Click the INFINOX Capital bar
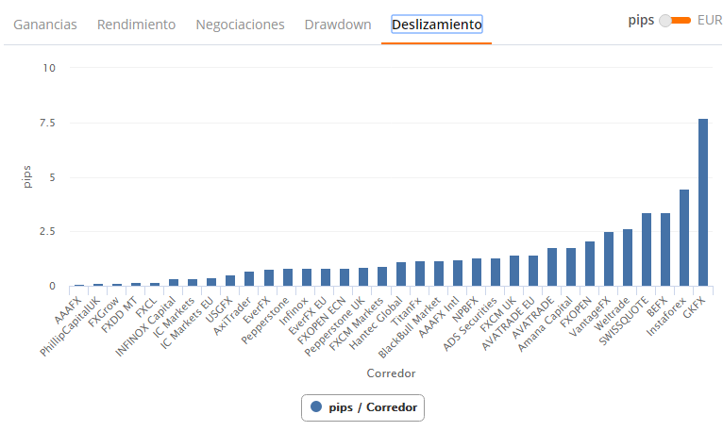Screen dimensions: 723x431 pos(174,282)
